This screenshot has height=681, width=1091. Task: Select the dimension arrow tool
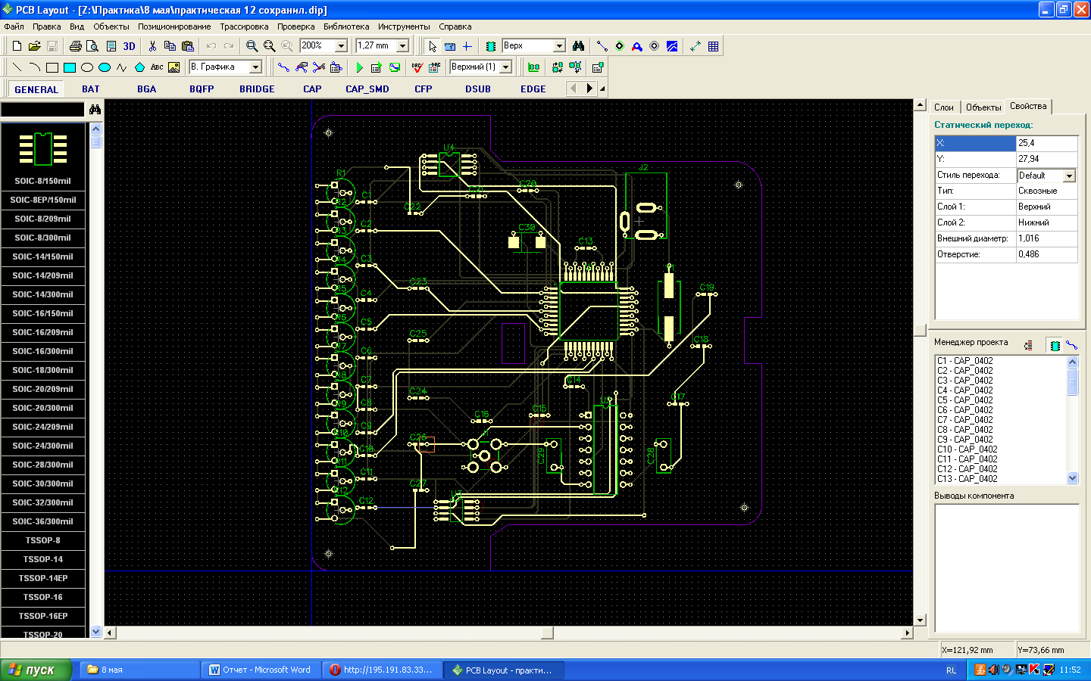[x=696, y=46]
